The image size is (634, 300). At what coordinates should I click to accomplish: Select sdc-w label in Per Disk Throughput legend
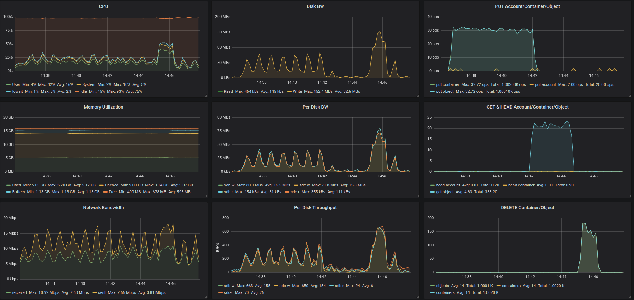click(285, 286)
